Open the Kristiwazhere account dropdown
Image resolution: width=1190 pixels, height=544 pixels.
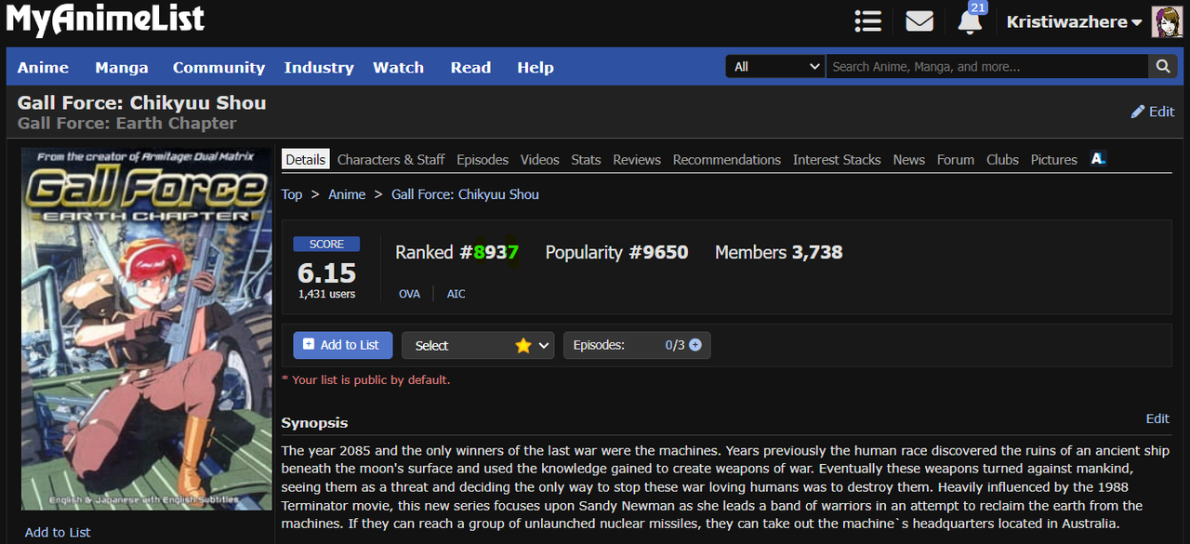[x=1073, y=22]
